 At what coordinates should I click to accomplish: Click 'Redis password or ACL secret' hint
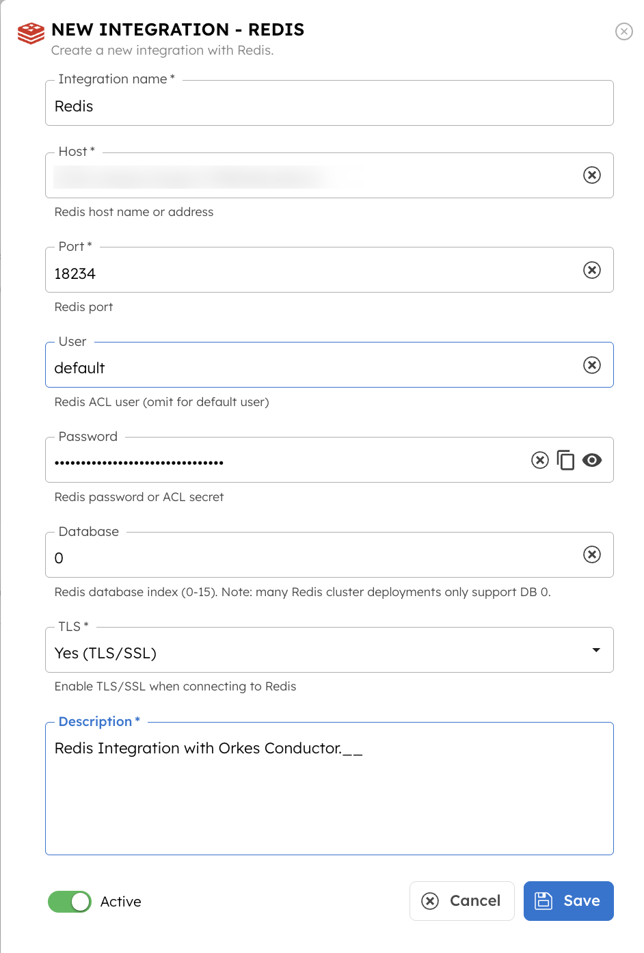pos(139,497)
